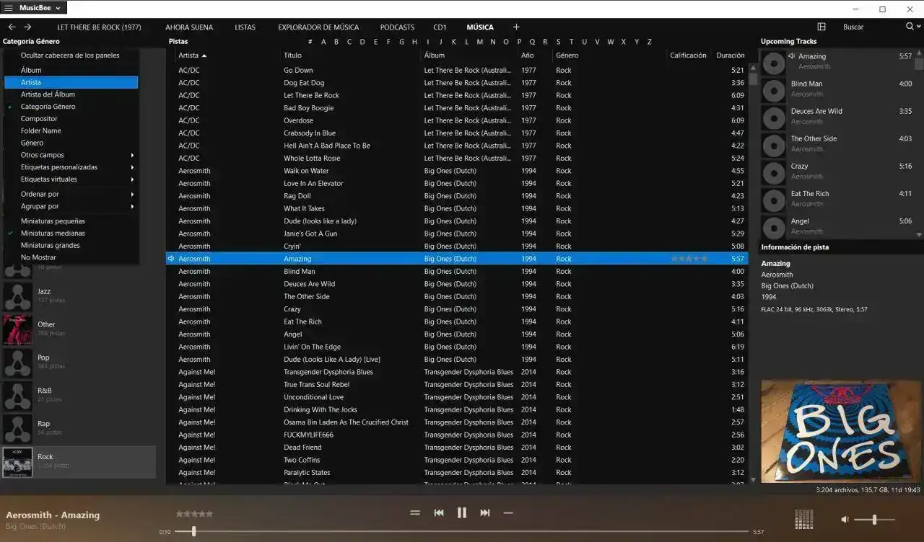
Task: Choose Miniaturas grandes in the menu
Action: tap(51, 246)
